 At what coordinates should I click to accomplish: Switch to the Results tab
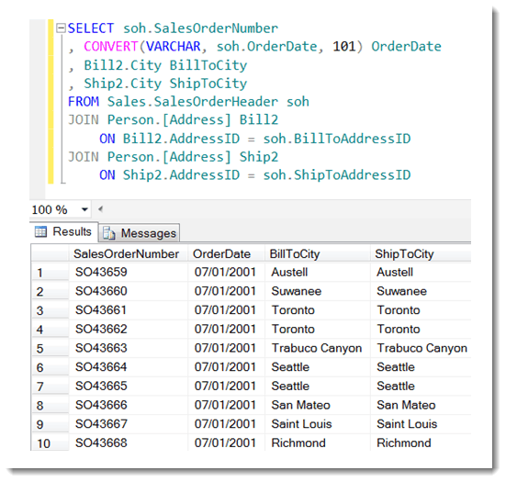click(x=64, y=231)
